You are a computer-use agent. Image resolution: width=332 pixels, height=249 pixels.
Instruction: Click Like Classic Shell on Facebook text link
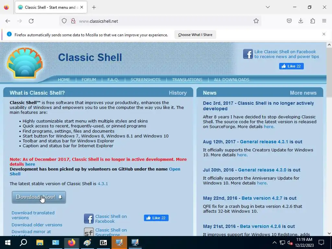(287, 54)
